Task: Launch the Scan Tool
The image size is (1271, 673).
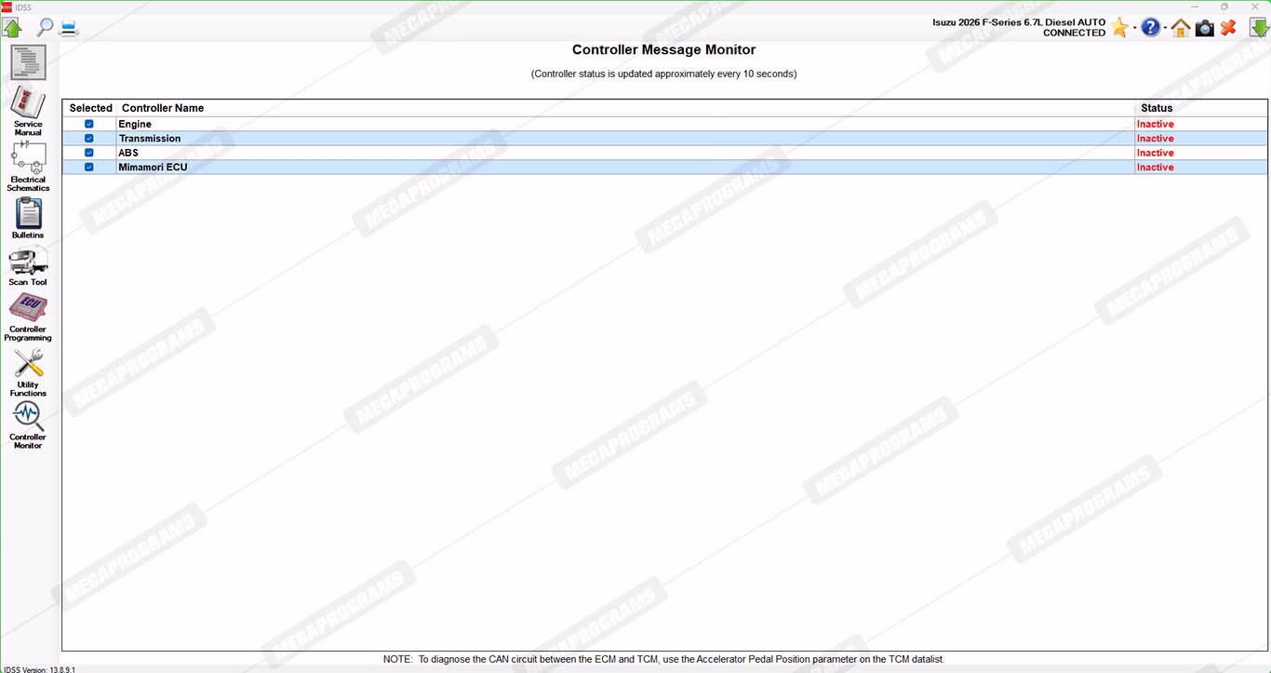Action: click(x=28, y=266)
